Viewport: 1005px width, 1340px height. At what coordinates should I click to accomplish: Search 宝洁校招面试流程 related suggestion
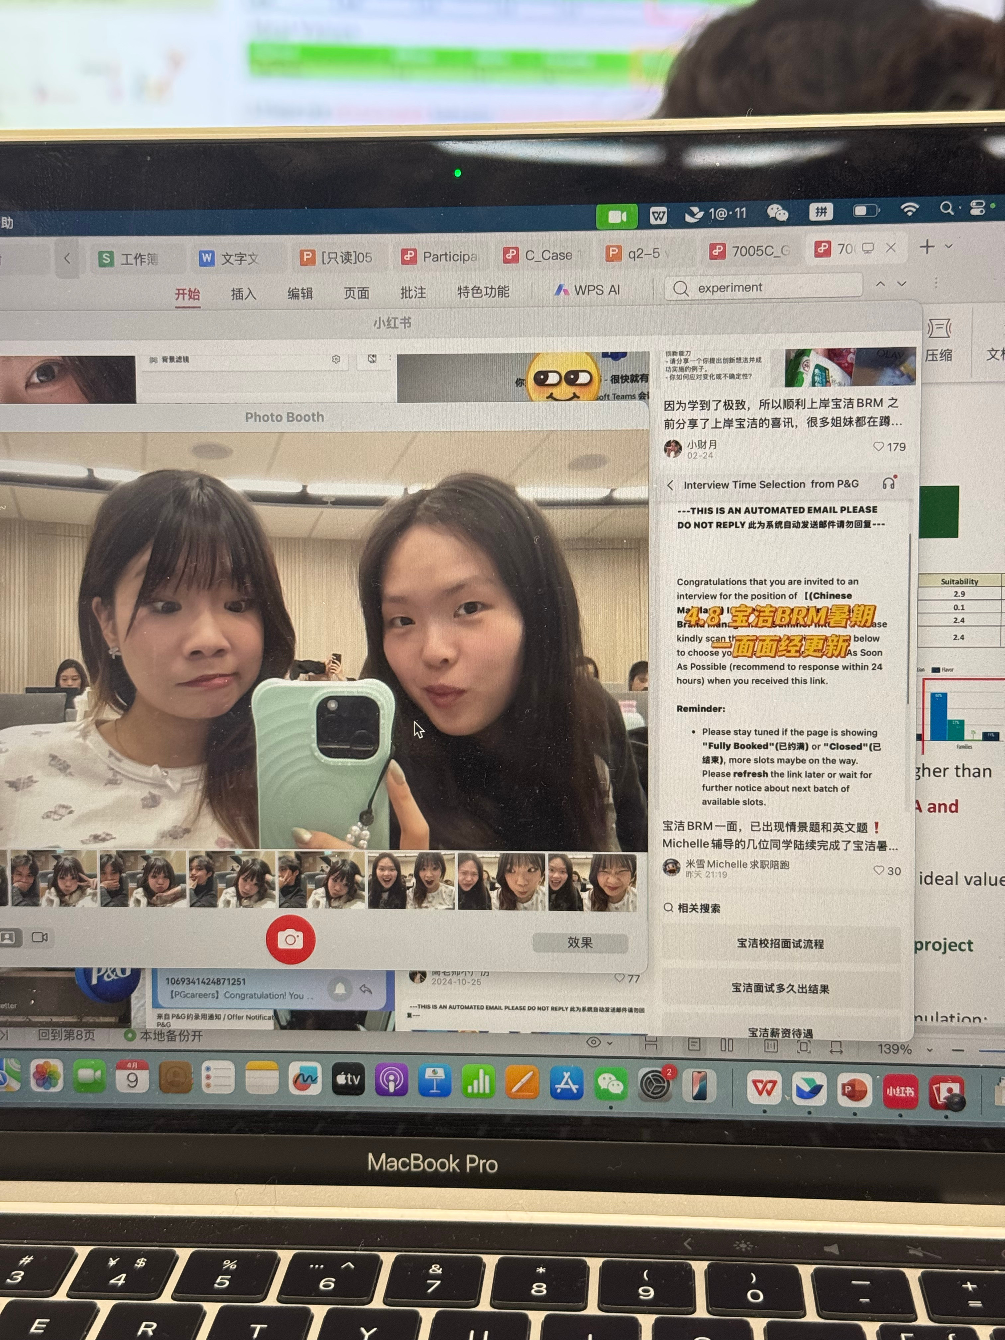[x=780, y=943]
